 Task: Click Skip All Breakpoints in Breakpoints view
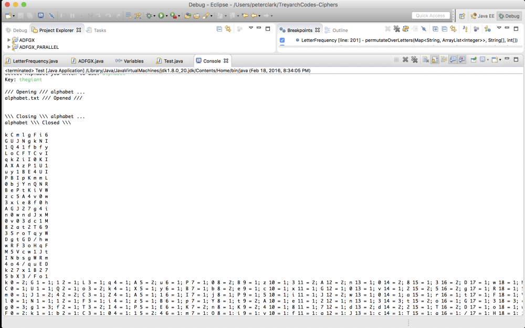423,29
